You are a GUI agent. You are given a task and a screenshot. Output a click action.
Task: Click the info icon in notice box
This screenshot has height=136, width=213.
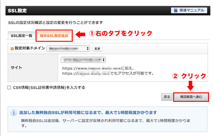coord(14,113)
